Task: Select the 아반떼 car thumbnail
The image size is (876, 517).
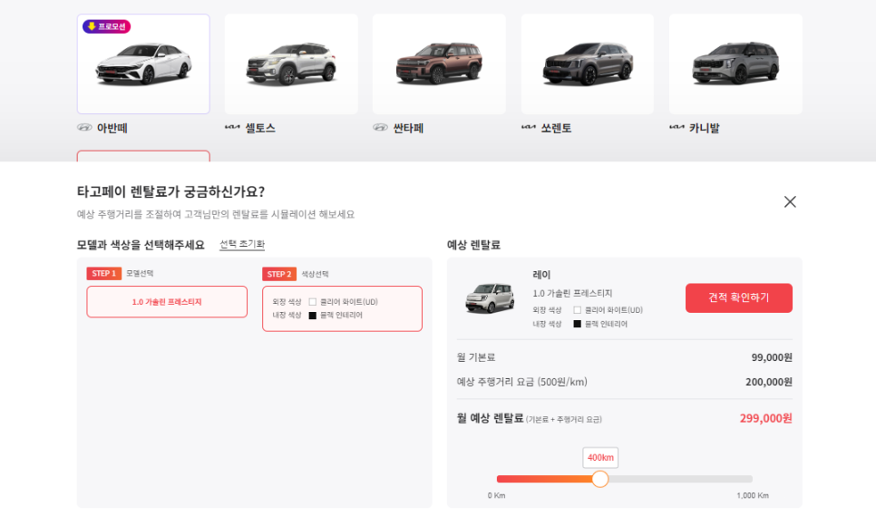Action: click(x=143, y=65)
